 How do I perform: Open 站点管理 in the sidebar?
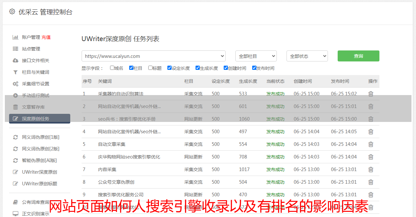click(31, 49)
